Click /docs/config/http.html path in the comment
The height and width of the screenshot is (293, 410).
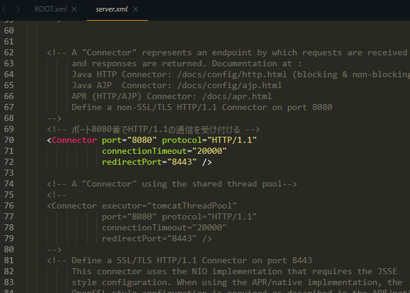tap(232, 74)
